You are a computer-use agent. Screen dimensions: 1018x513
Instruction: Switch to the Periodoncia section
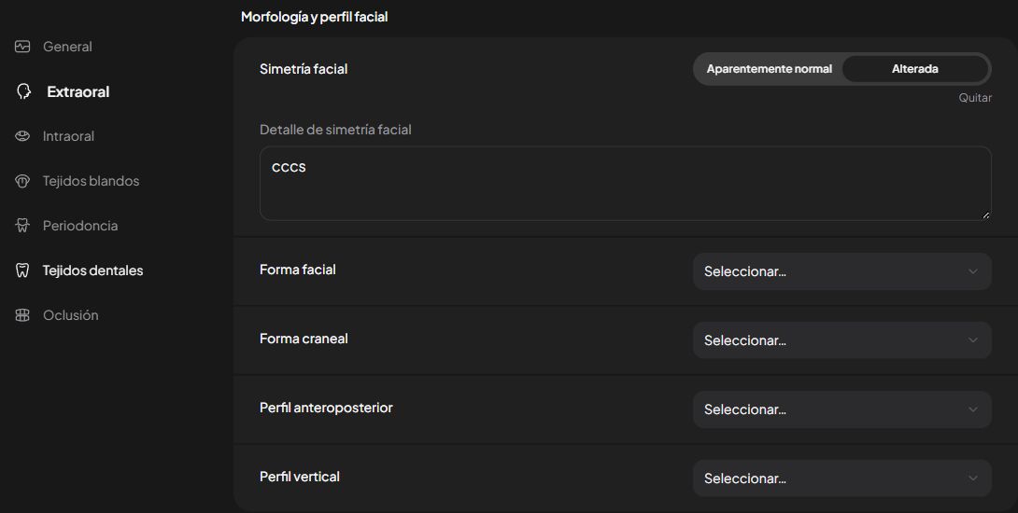pos(80,226)
